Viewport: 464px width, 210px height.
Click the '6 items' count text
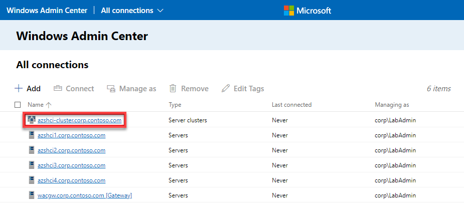tap(439, 88)
